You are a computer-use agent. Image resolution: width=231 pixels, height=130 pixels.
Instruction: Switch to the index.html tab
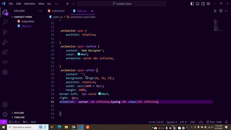click(x=56, y=11)
